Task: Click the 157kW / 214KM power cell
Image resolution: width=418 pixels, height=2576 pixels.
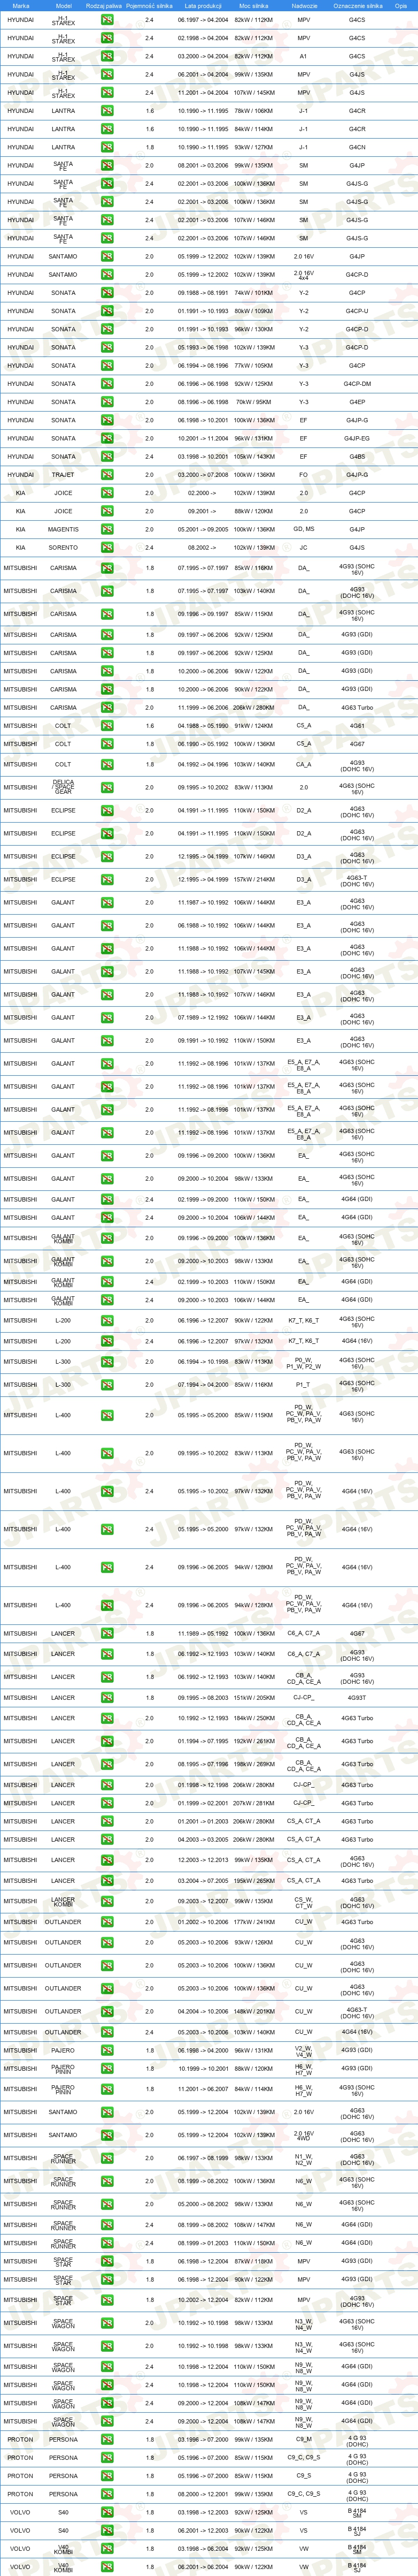Action: (x=253, y=879)
